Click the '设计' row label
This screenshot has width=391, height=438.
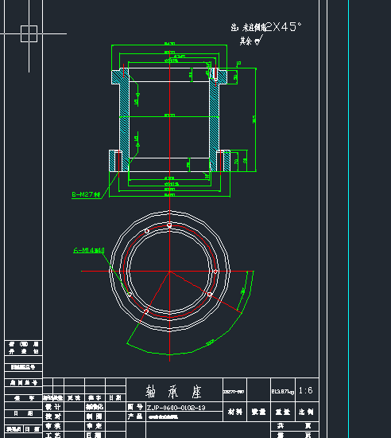(53, 407)
